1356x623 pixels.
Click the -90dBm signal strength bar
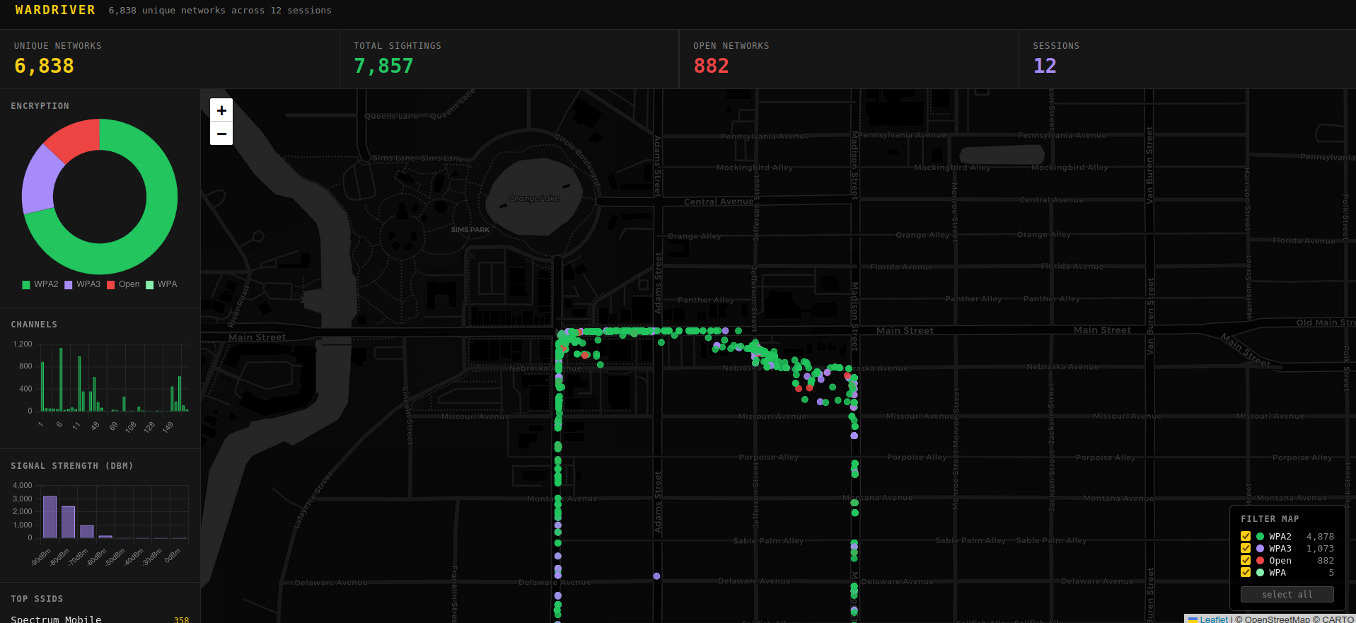[50, 517]
